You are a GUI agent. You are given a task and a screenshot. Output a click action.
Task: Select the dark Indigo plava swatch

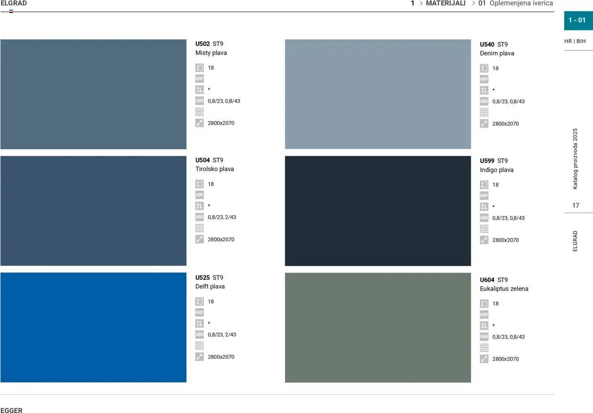(x=378, y=211)
